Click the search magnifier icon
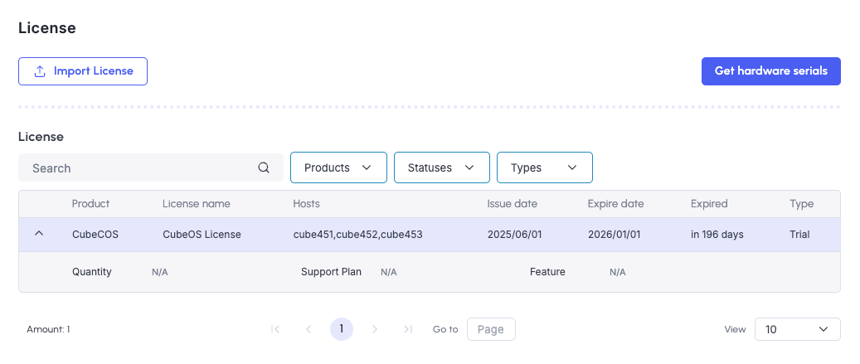 (x=264, y=167)
